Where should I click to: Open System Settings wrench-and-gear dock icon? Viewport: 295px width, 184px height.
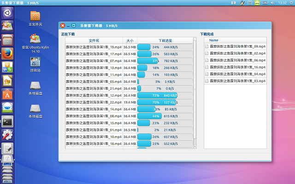(x=7, y=135)
